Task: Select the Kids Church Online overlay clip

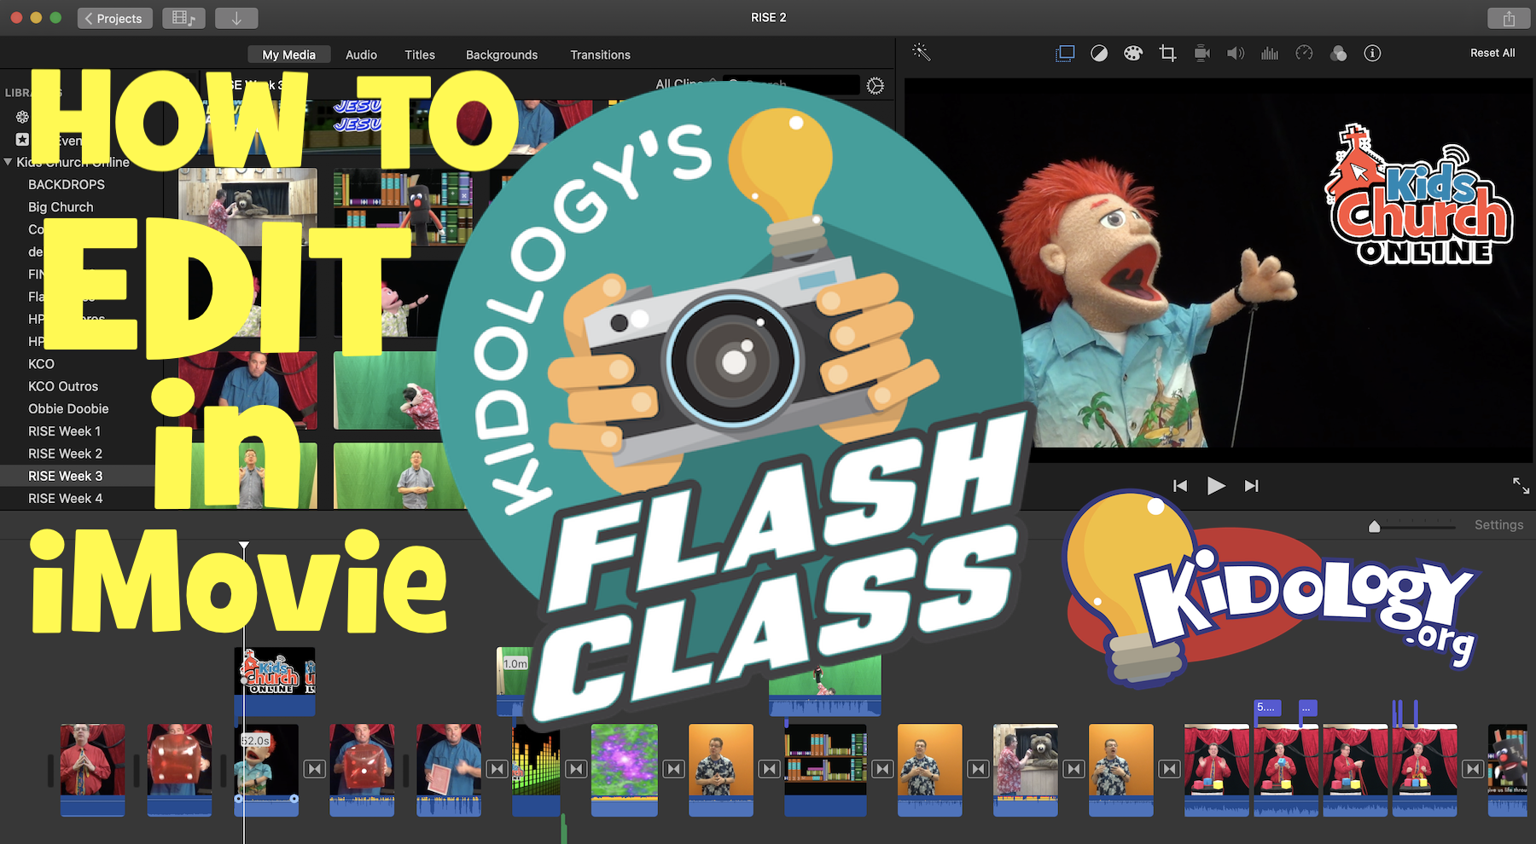Action: point(275,680)
